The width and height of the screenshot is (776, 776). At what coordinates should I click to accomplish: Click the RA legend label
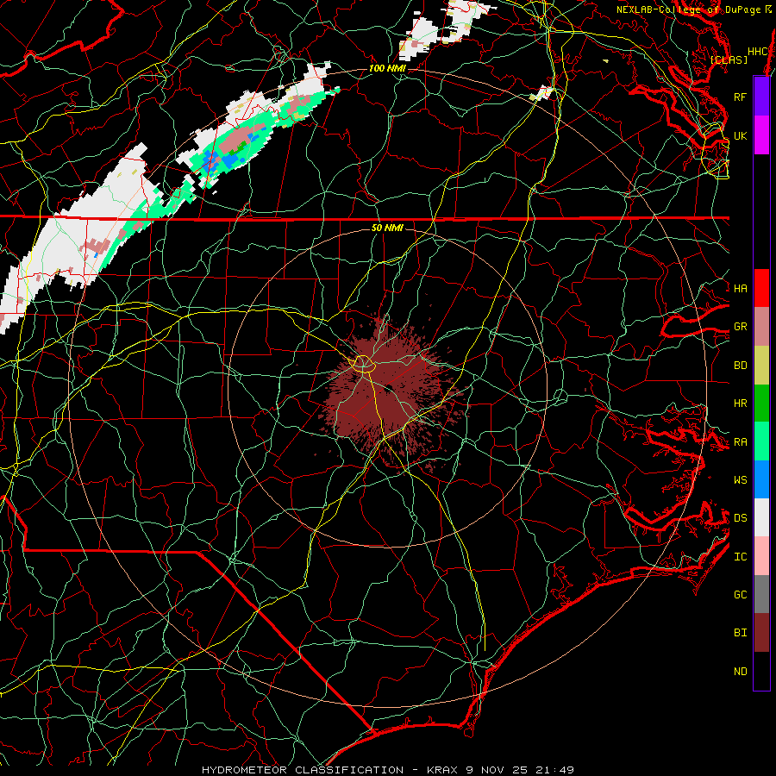tap(740, 442)
